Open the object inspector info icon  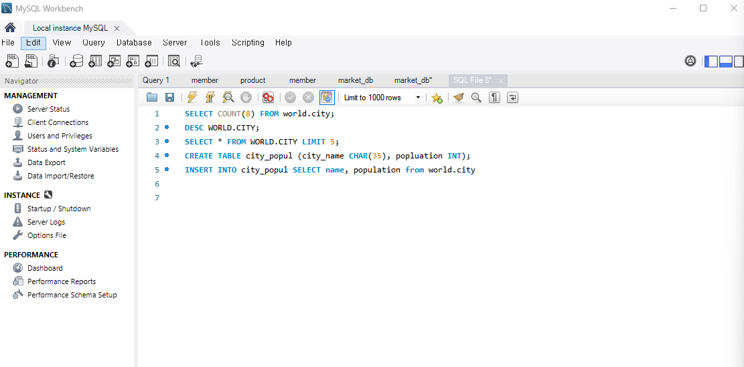54,61
